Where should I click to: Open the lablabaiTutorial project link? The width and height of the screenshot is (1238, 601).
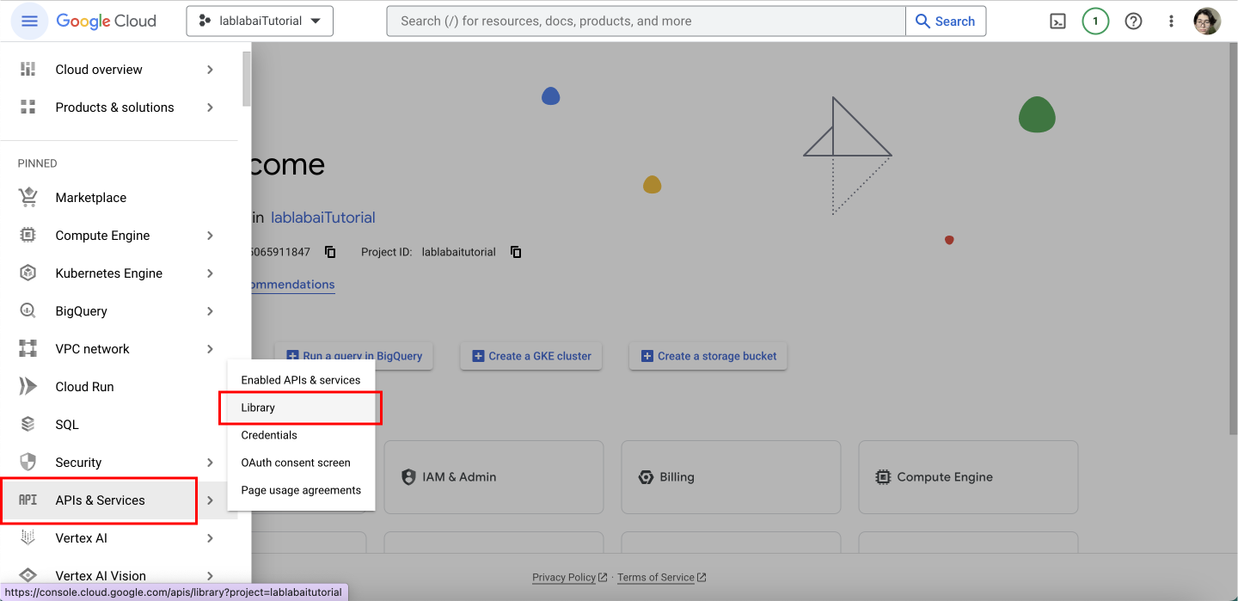323,218
